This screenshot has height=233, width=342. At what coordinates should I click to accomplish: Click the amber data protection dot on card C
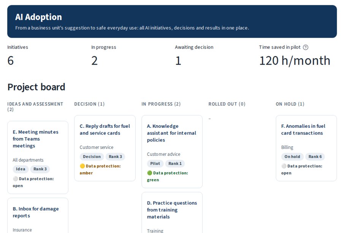pos(82,166)
